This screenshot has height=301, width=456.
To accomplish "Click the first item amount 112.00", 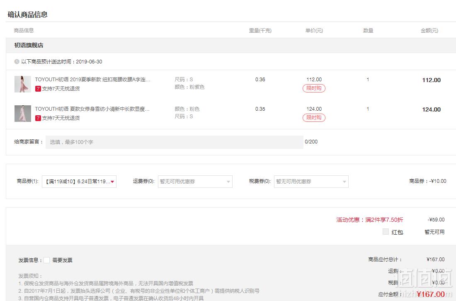I will click(x=431, y=80).
